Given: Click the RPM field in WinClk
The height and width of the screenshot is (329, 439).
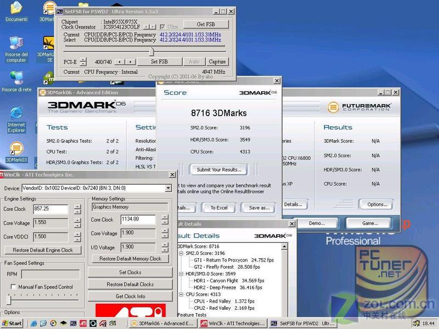Looking at the screenshot, I should tap(50, 274).
